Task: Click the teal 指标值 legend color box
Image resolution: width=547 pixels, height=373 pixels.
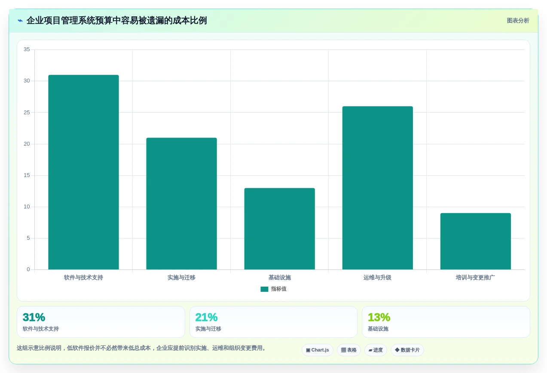Action: [x=264, y=289]
